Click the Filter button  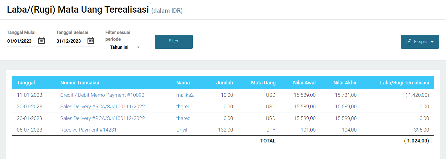[x=174, y=42]
